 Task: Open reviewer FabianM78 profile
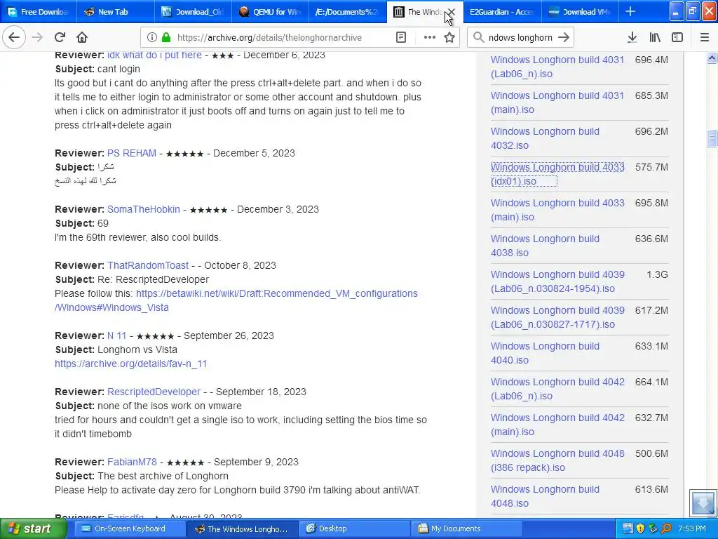coord(132,462)
